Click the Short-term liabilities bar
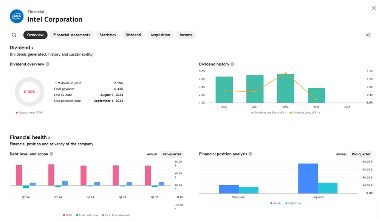Image resolution: width=379 pixels, height=221 pixels. (x=249, y=190)
